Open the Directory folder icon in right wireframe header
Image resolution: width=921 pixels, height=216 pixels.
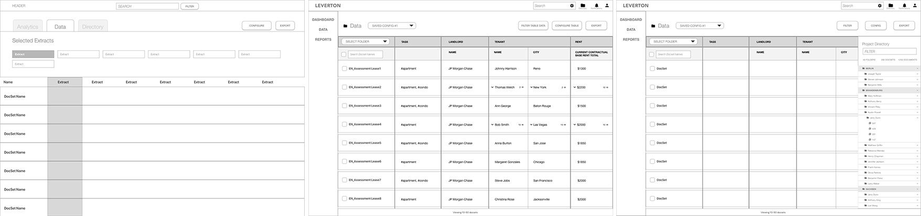[x=891, y=5]
